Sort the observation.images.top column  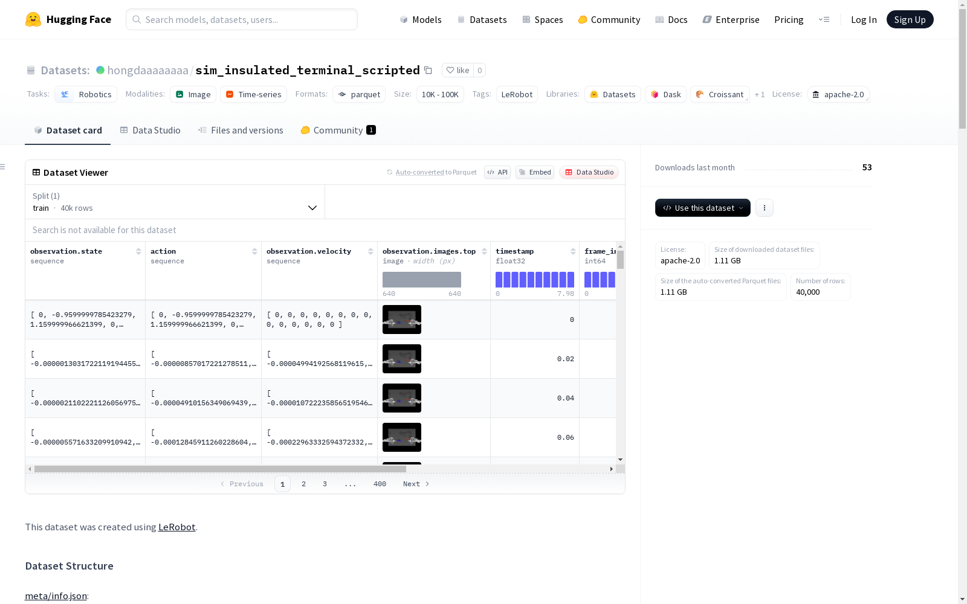click(484, 251)
